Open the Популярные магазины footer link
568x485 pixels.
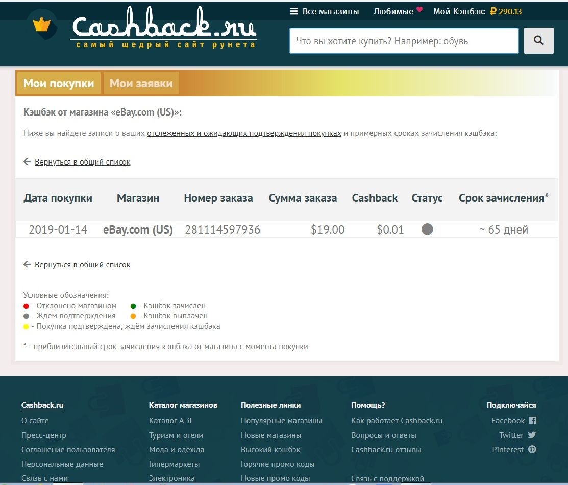tap(282, 421)
